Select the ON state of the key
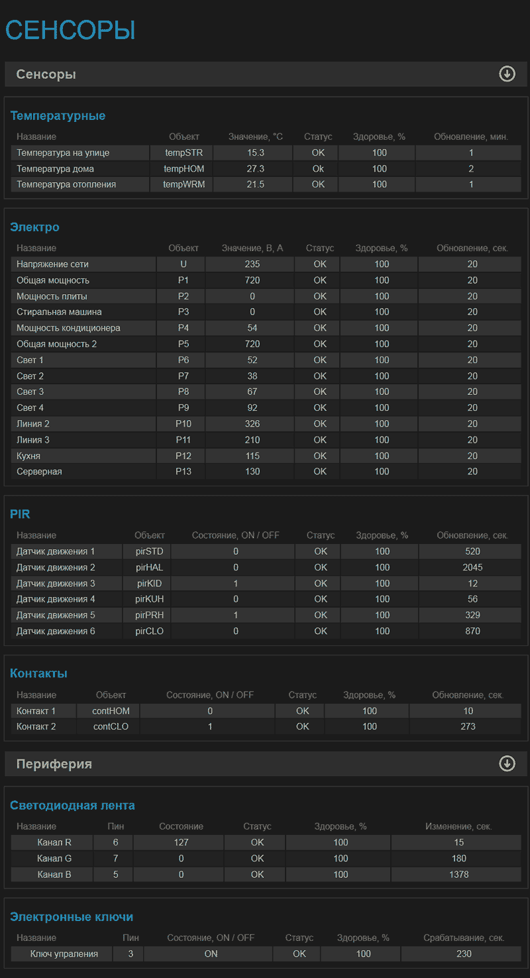The height and width of the screenshot is (978, 530). [x=211, y=954]
